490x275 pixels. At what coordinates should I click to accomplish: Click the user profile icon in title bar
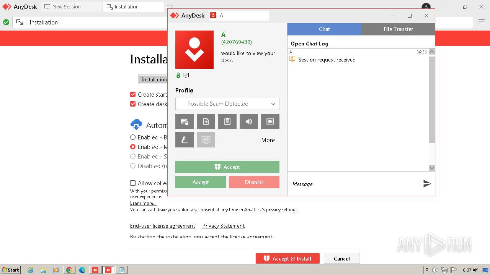click(426, 7)
